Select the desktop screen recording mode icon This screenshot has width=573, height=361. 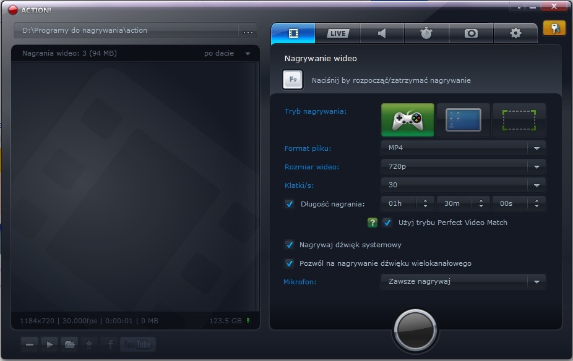coord(463,120)
